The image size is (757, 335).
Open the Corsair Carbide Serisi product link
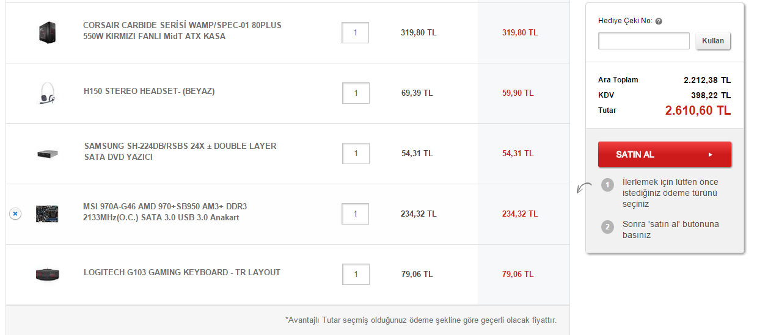(182, 31)
